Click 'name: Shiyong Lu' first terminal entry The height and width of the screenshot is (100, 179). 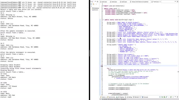pyautogui.click(x=8, y=15)
